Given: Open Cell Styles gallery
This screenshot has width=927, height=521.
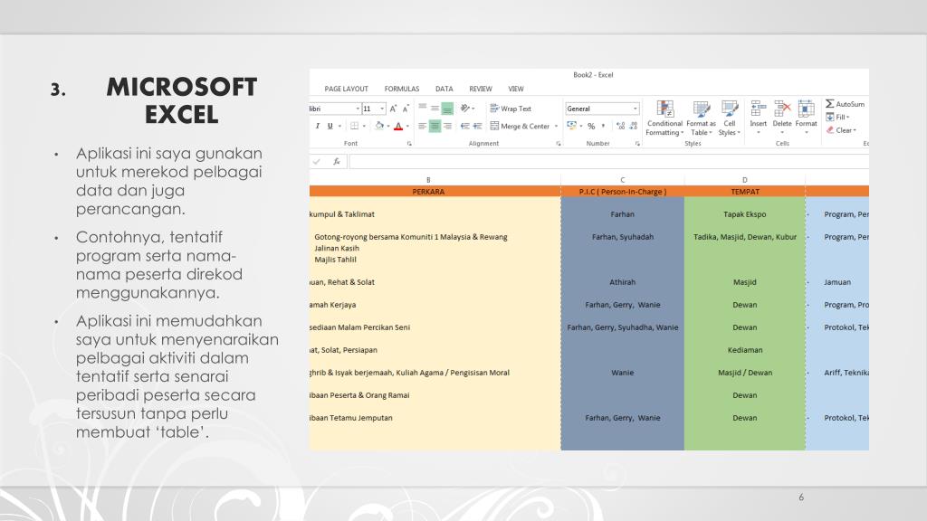Looking at the screenshot, I should pyautogui.click(x=730, y=118).
